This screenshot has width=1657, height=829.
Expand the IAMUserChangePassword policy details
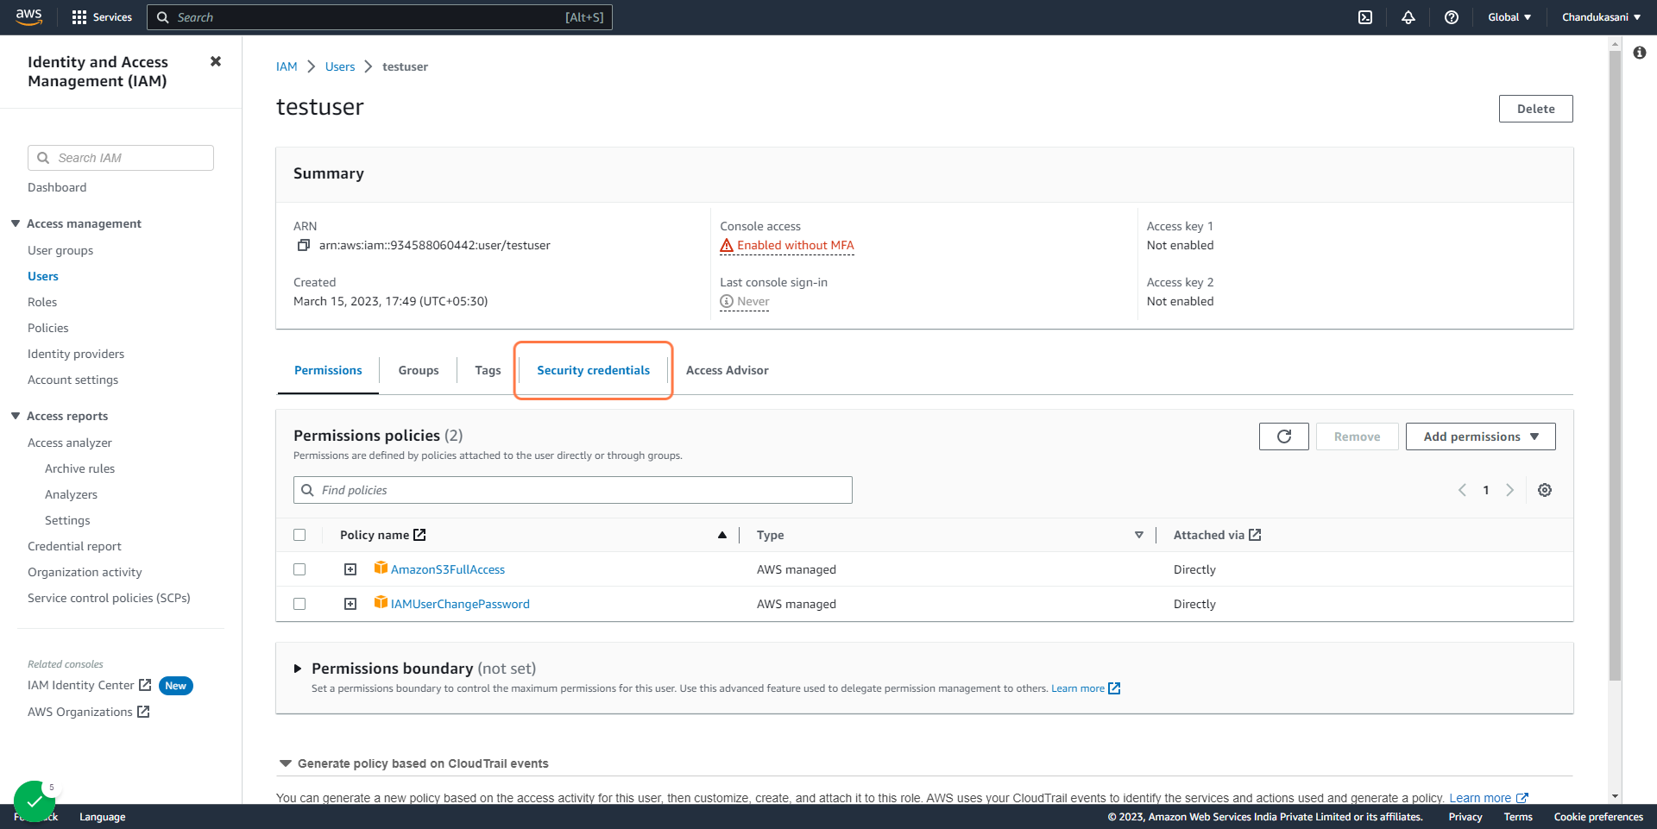[x=350, y=604]
